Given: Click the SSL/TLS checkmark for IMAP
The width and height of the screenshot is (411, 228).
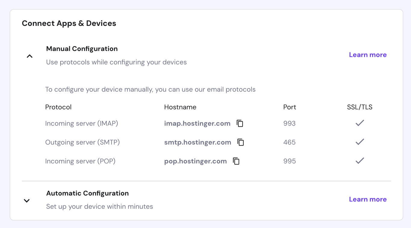Looking at the screenshot, I should 360,123.
